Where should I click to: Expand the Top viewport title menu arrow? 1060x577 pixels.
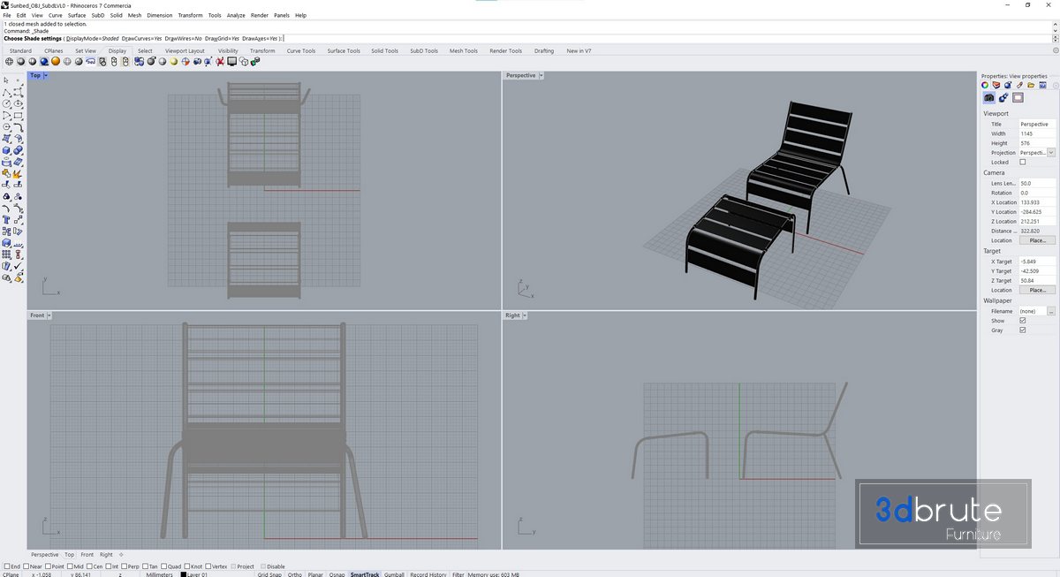click(x=46, y=76)
